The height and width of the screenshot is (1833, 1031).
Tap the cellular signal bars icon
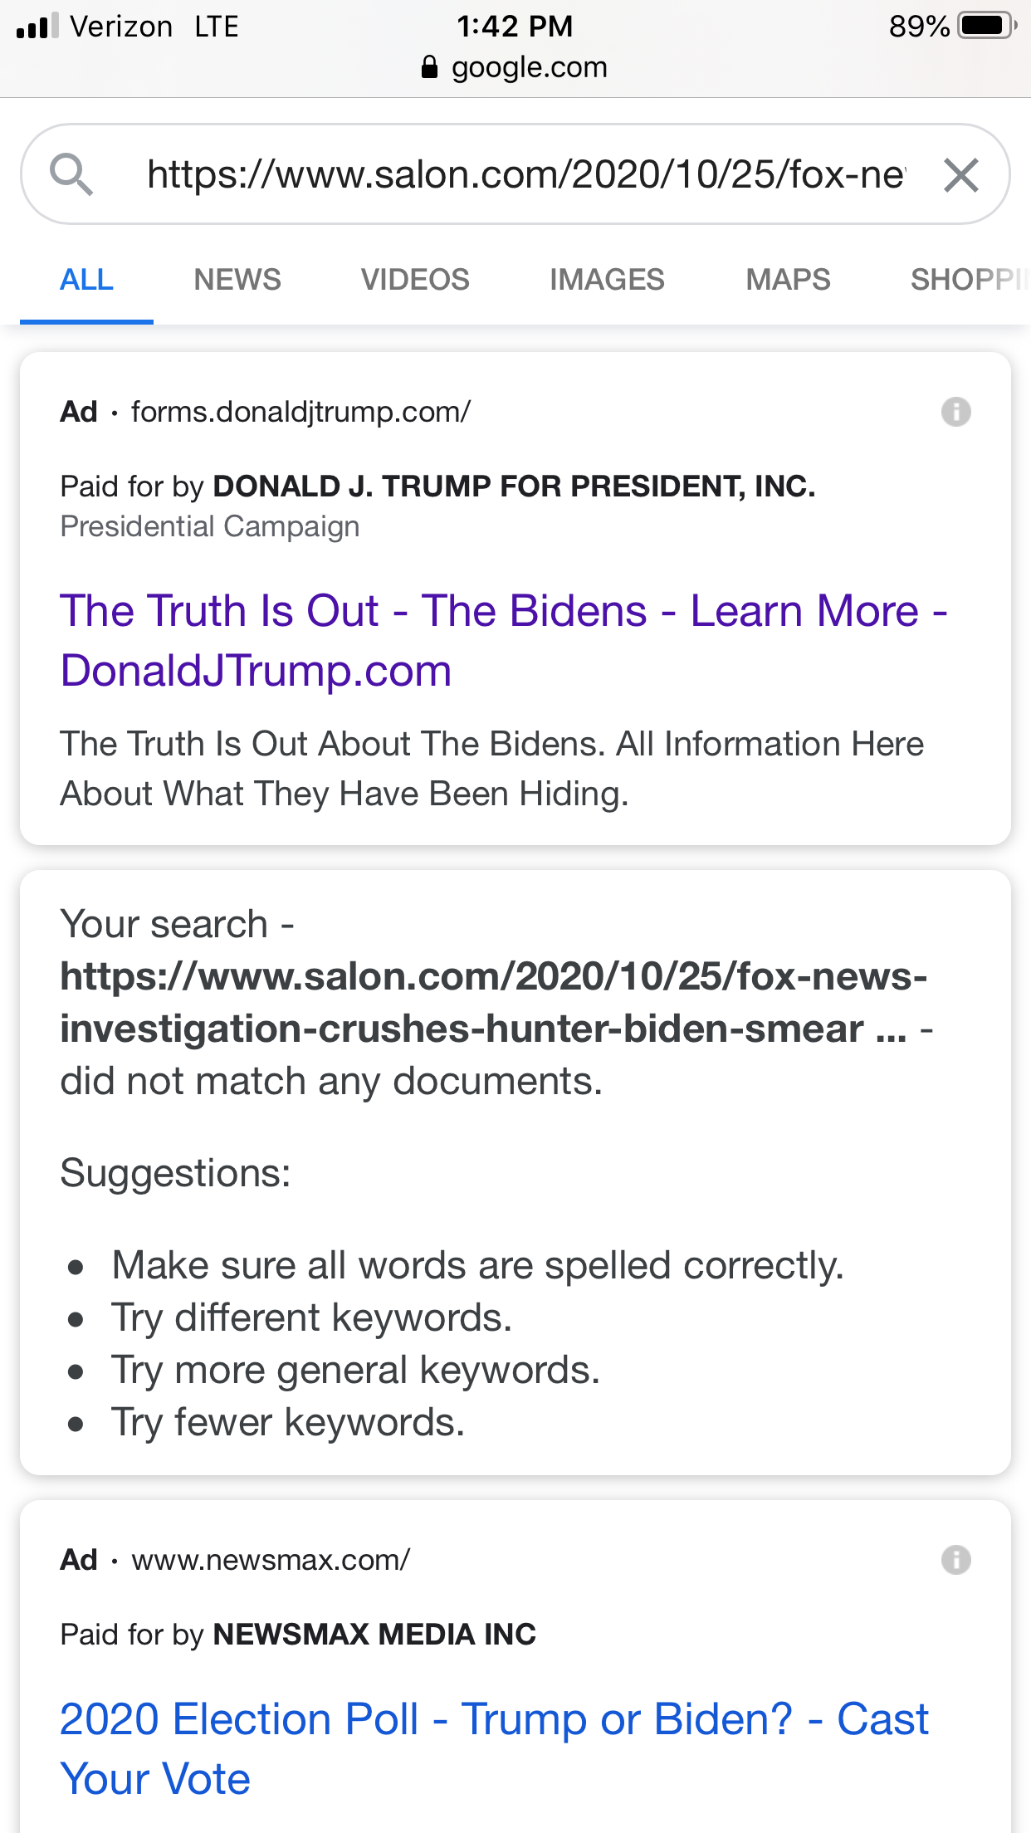38,26
